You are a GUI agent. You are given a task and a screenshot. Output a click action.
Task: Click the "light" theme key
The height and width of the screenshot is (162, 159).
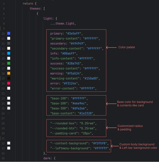48,19
